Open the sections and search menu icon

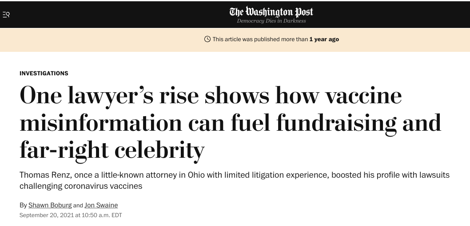[6, 14]
